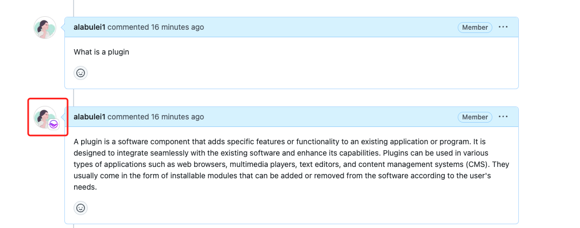This screenshot has width=580, height=228.
Task: Open alabulei1 profile link in the first comment
Action: (89, 27)
